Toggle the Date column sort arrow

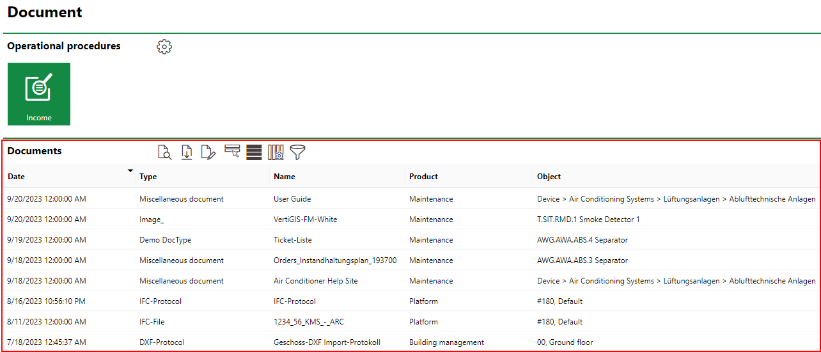pos(130,171)
